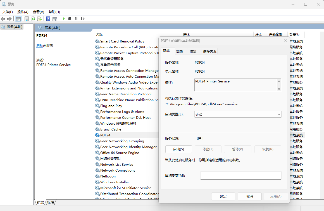Restart the service with the toolbar restart icon
324x211 pixels.
click(x=83, y=19)
